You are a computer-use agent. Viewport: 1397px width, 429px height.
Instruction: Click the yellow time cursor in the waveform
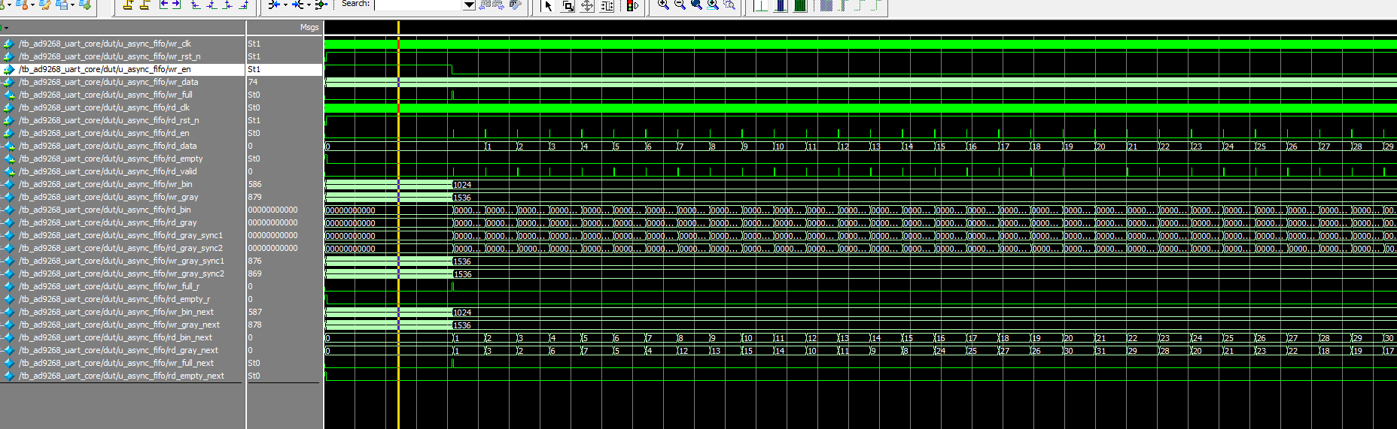tap(398, 225)
